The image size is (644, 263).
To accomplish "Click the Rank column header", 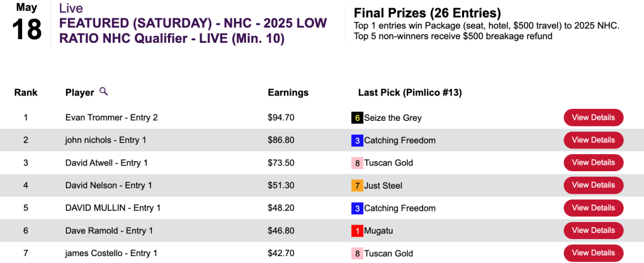I will [x=26, y=92].
